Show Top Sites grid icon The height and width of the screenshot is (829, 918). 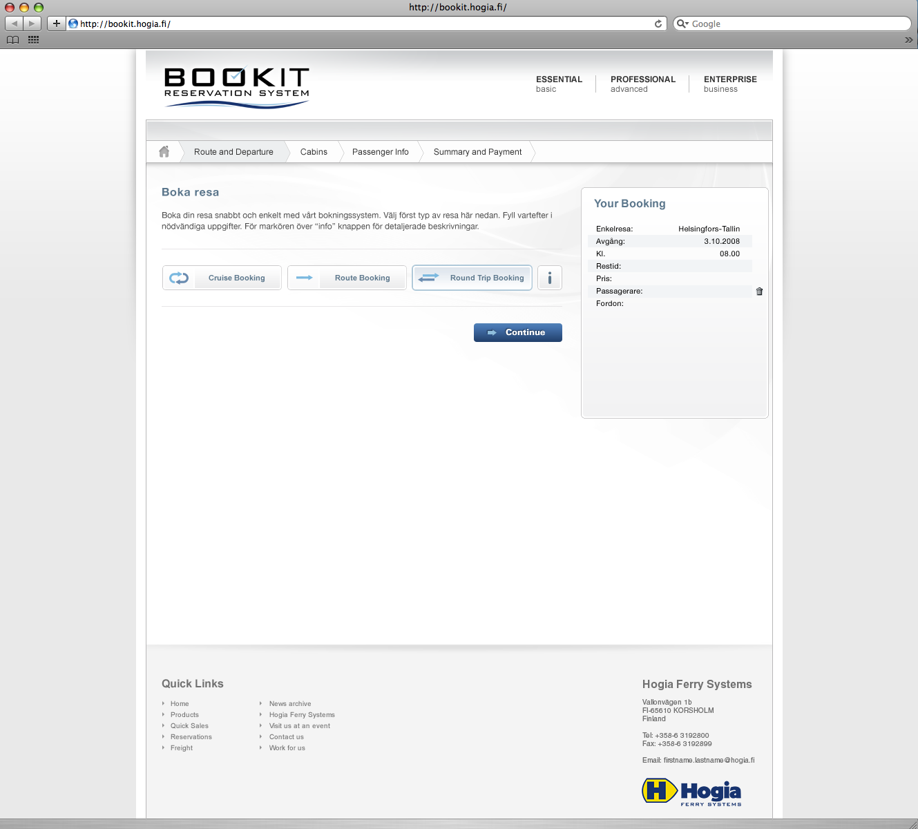coord(33,39)
